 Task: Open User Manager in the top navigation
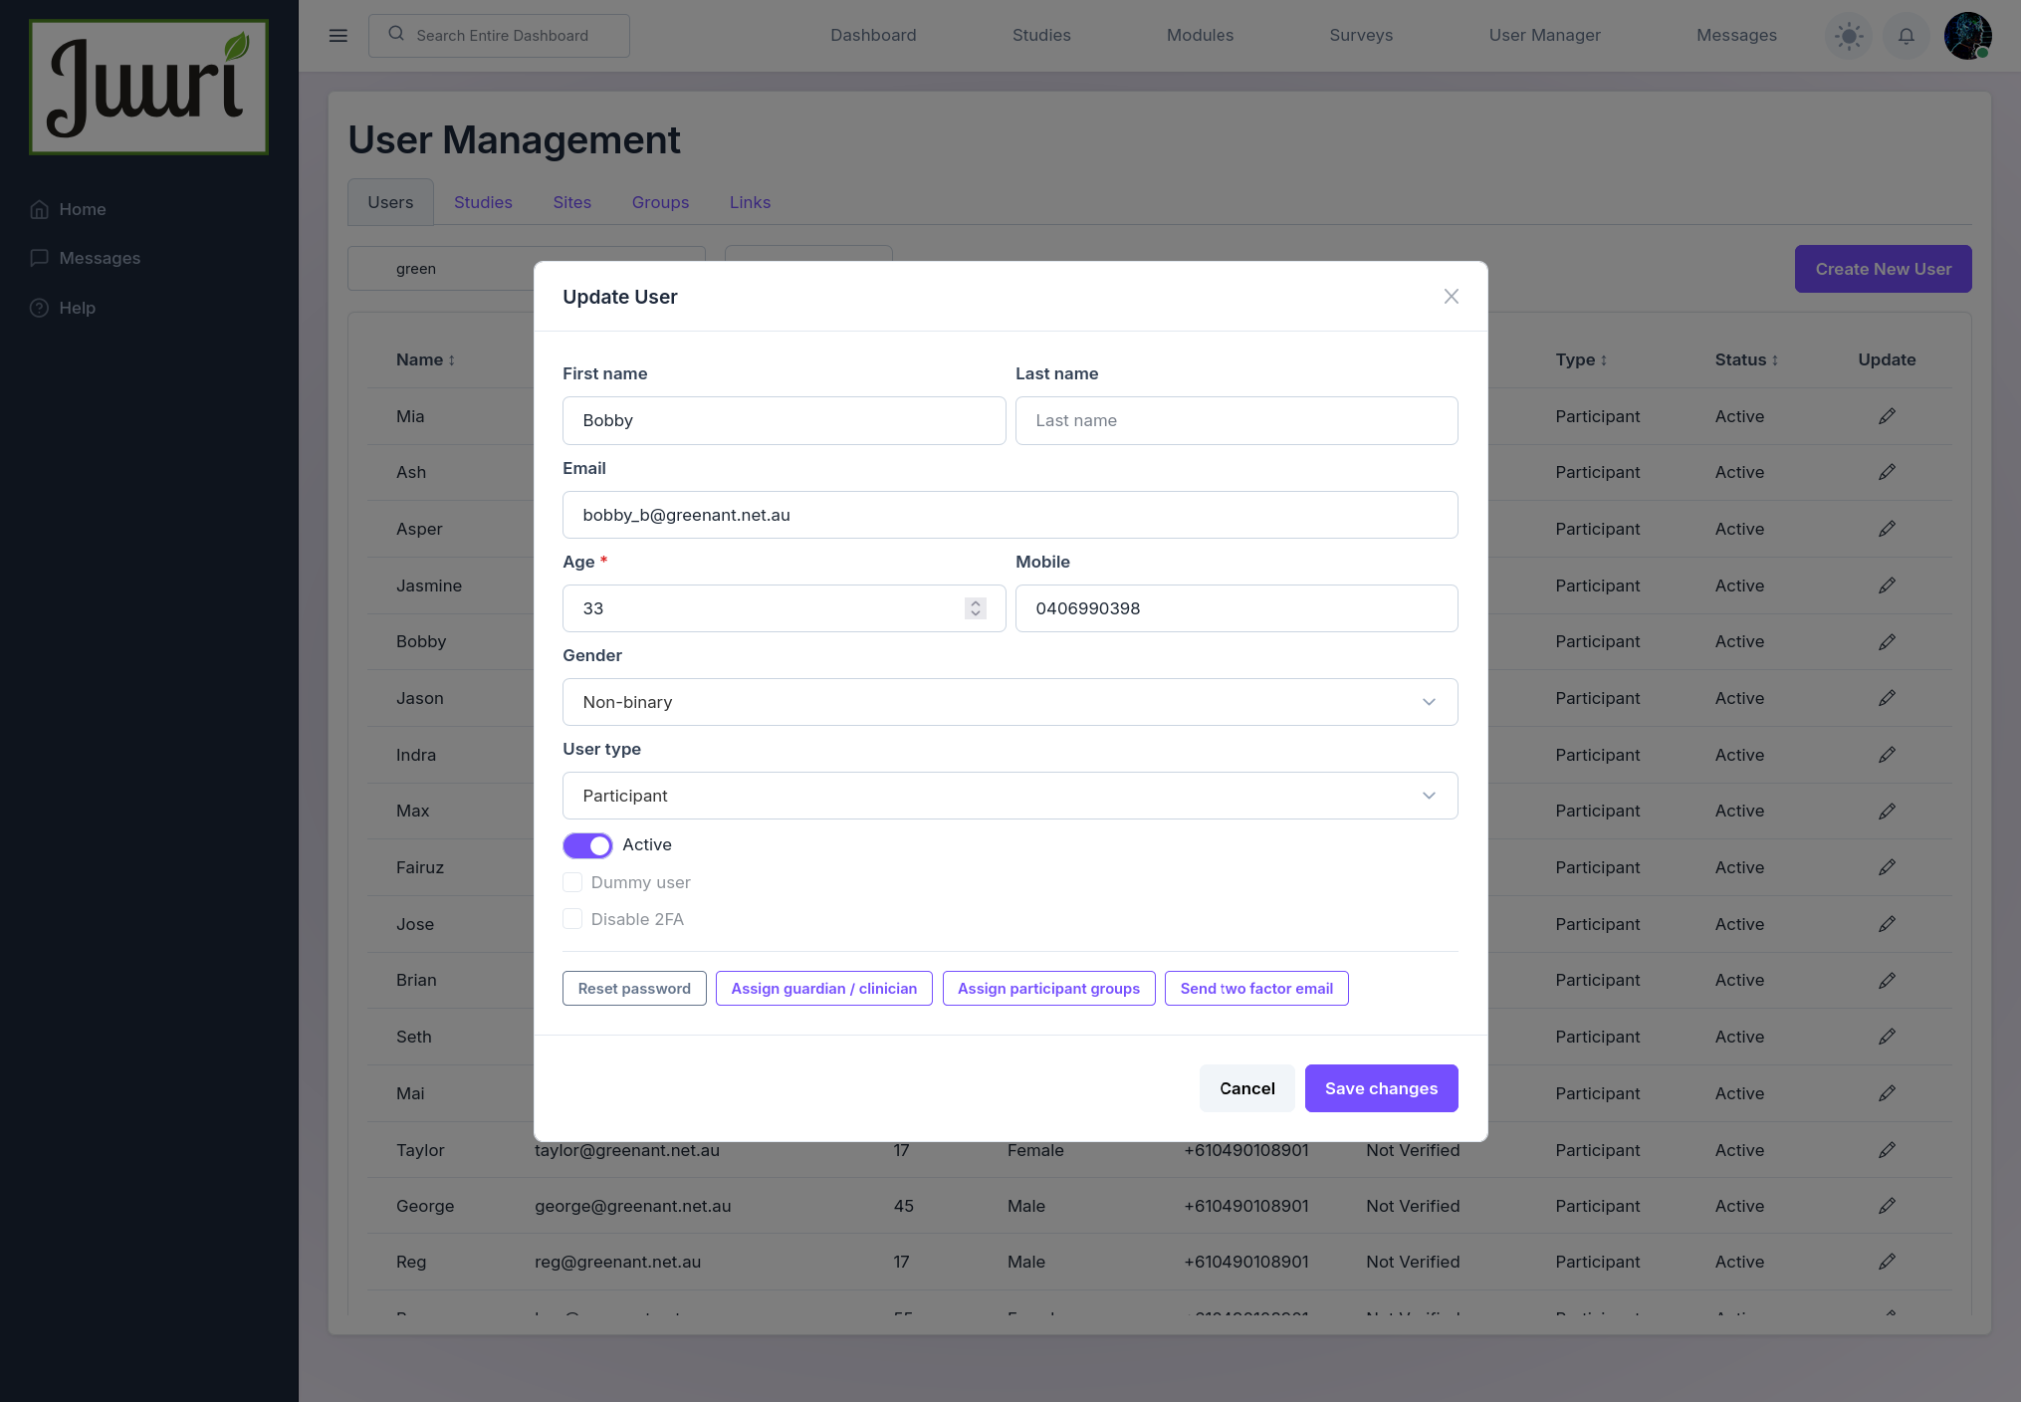point(1544,36)
